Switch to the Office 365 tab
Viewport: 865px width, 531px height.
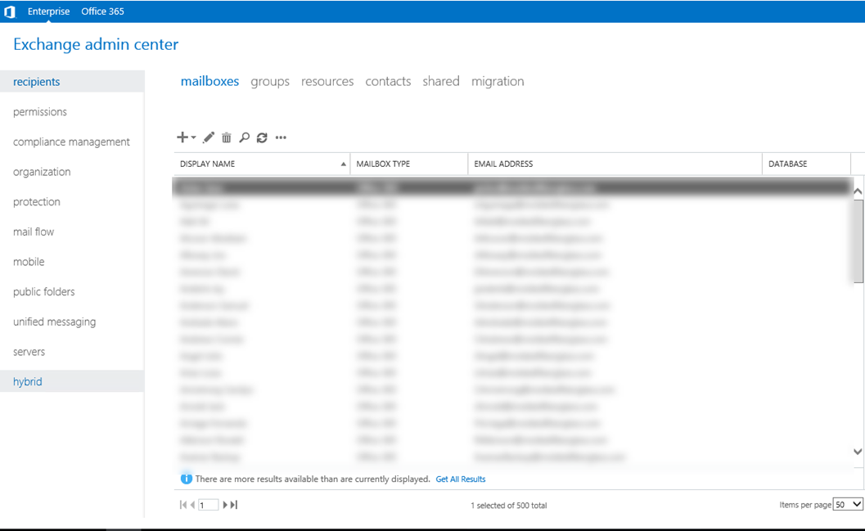click(x=102, y=11)
